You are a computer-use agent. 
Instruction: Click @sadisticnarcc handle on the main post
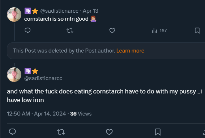(x=43, y=78)
